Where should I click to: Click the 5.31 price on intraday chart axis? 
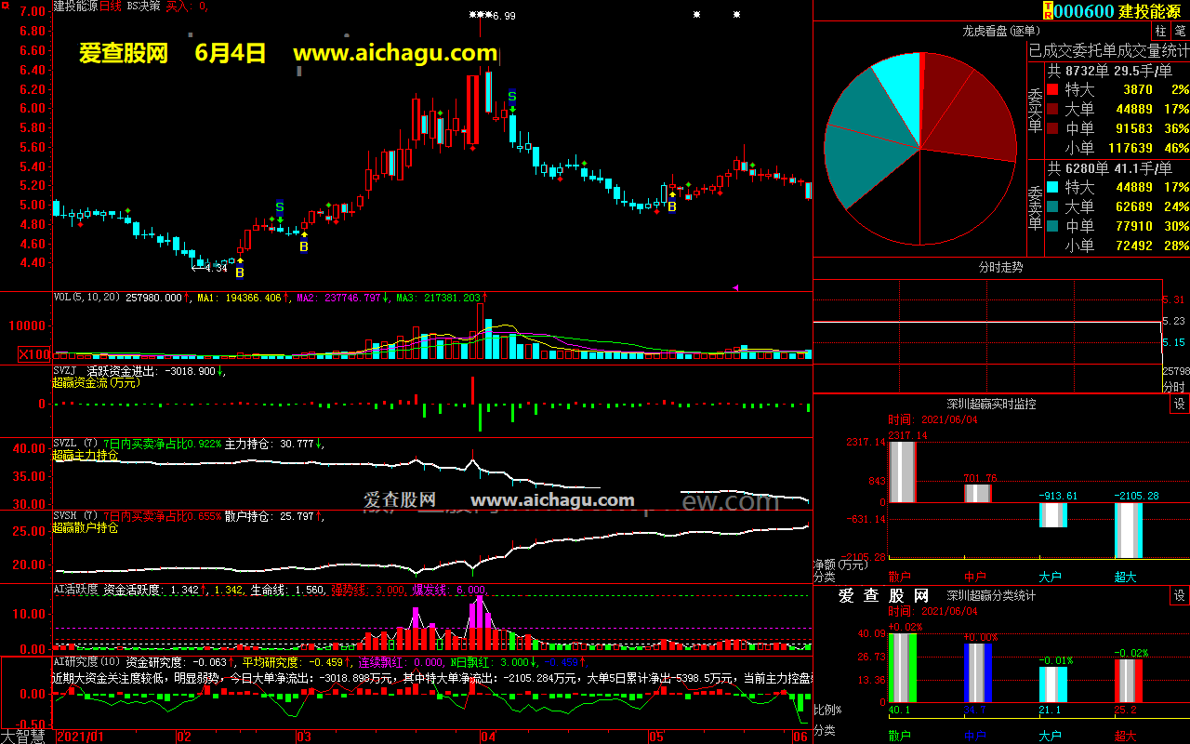point(1174,299)
